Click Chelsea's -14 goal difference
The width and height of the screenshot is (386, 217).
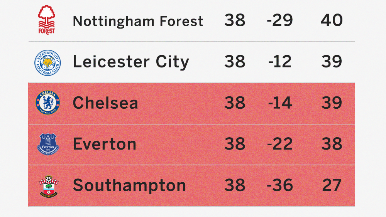pos(280,103)
